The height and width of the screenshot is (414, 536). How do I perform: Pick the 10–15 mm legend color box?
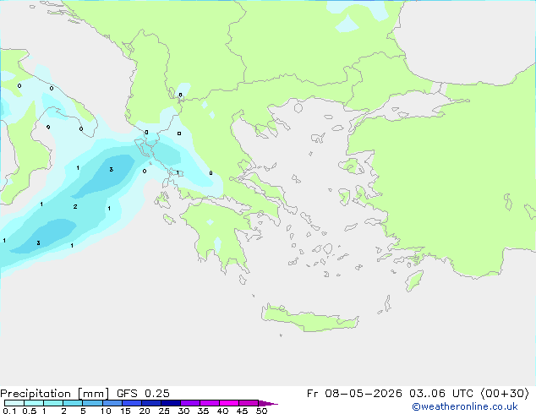coord(112,403)
